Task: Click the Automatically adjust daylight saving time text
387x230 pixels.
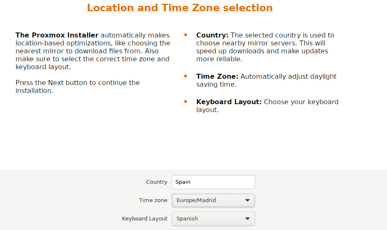Action: click(x=288, y=77)
